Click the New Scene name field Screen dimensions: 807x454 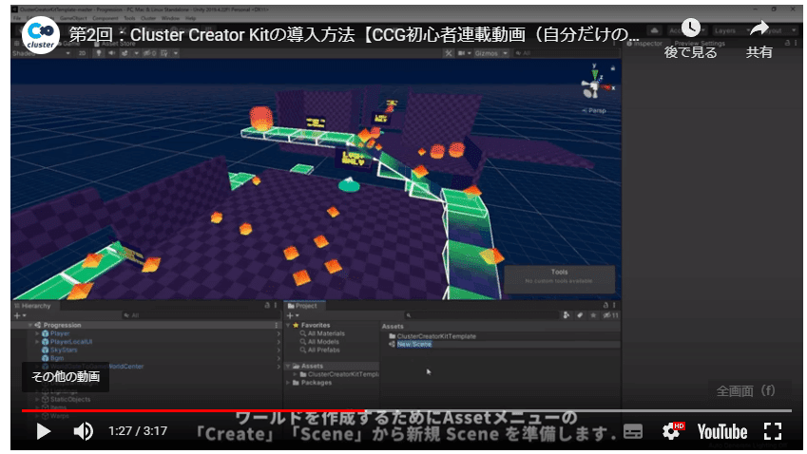coord(414,345)
